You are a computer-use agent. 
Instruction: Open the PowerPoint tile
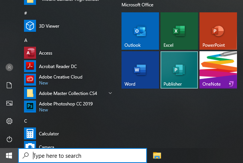(x=218, y=31)
